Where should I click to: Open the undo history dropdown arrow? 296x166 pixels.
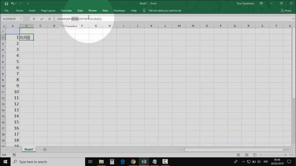pos(16,4)
